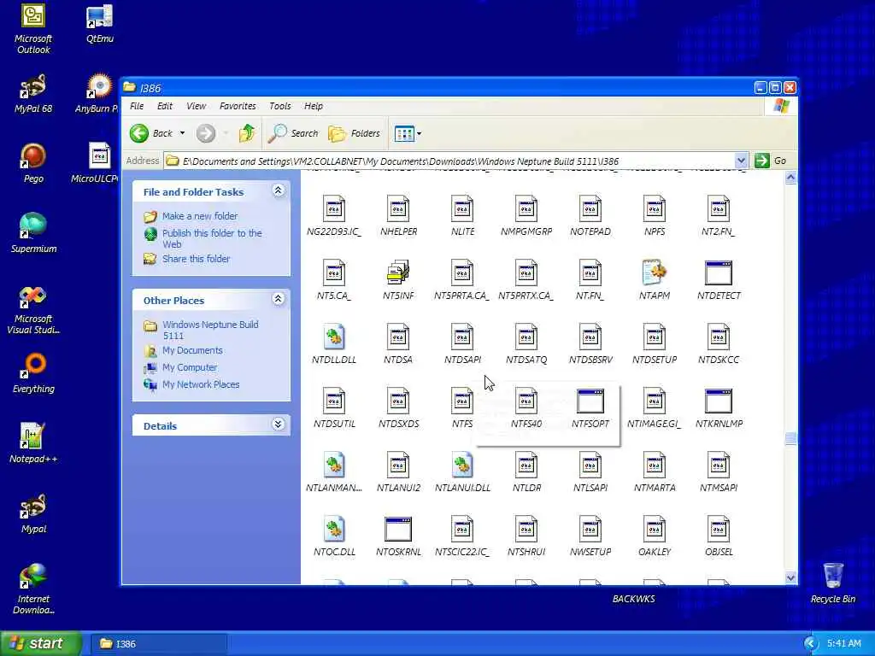875x656 pixels.
Task: Click the address bar path field
Action: click(449, 161)
